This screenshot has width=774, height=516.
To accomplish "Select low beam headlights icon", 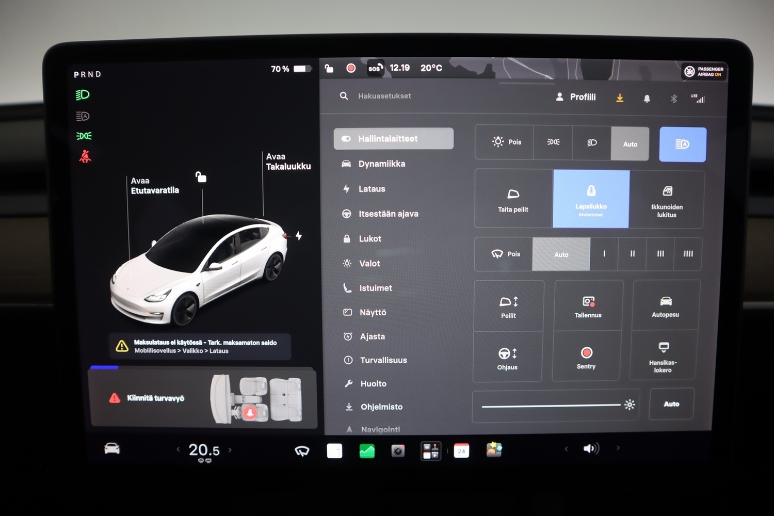I will (592, 142).
